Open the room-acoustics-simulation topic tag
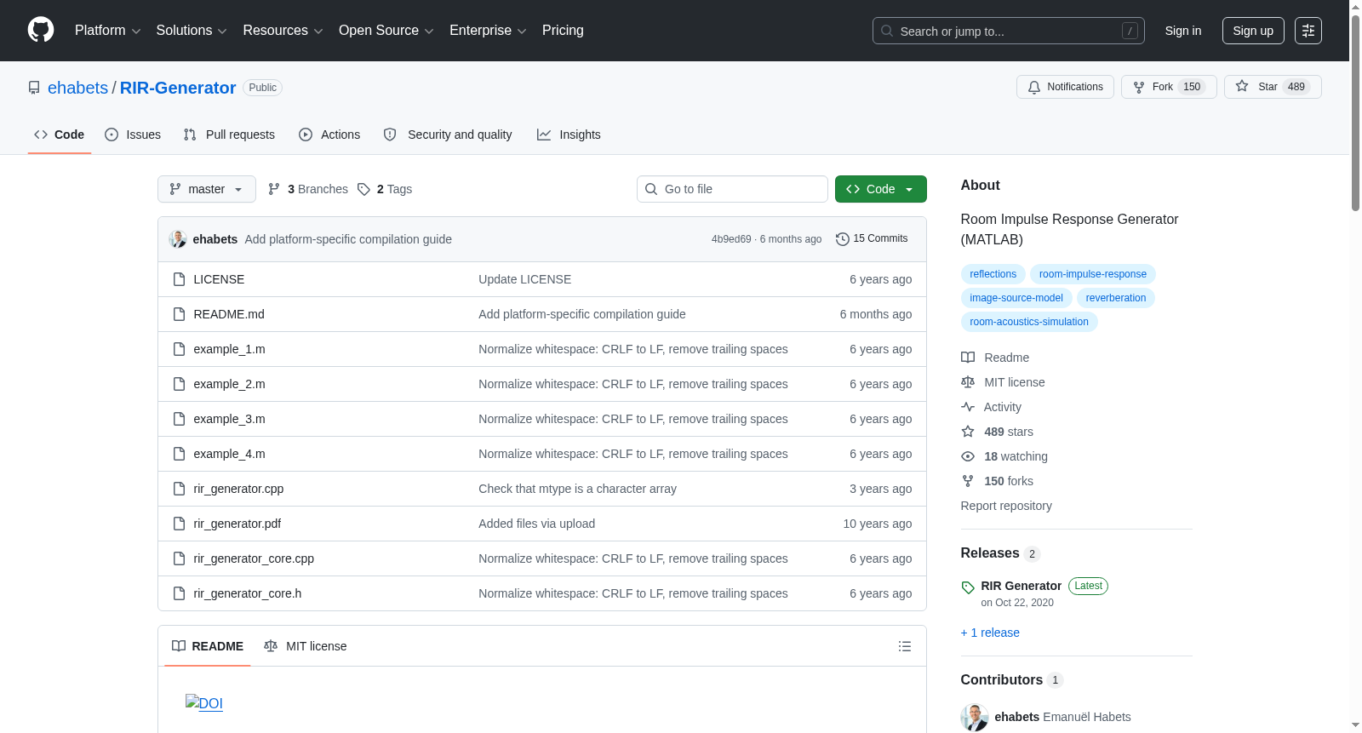 (x=1029, y=322)
